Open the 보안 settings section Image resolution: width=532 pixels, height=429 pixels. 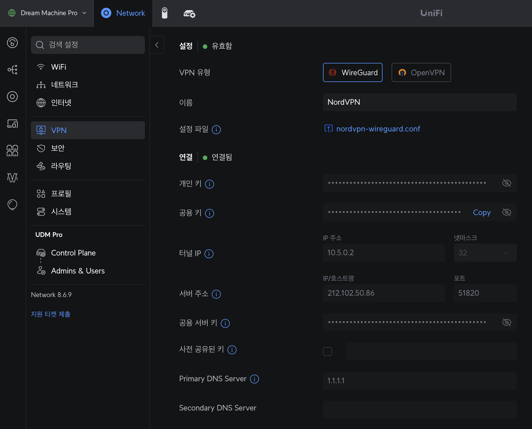coord(58,148)
